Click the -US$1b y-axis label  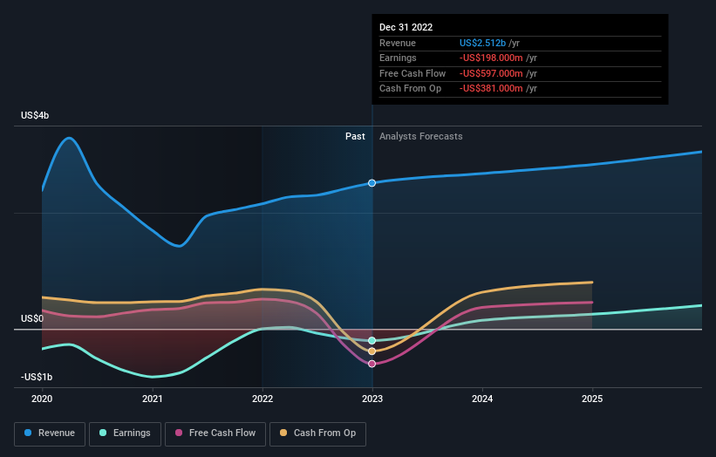pyautogui.click(x=37, y=377)
